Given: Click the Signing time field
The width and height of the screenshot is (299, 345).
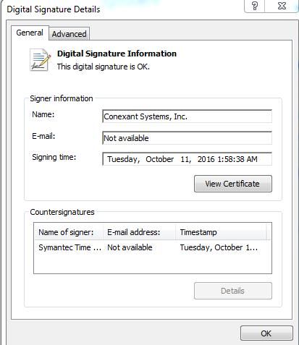Looking at the screenshot, I should [x=188, y=159].
